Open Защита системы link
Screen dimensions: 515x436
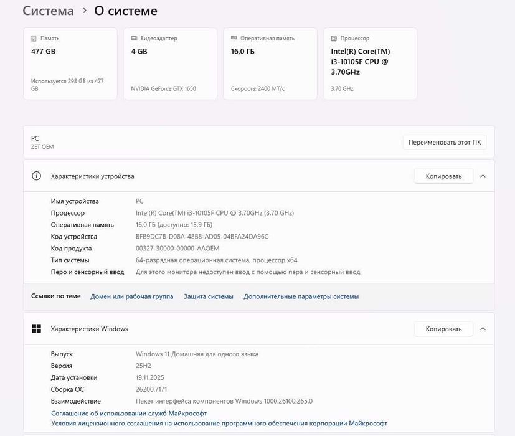click(x=209, y=296)
